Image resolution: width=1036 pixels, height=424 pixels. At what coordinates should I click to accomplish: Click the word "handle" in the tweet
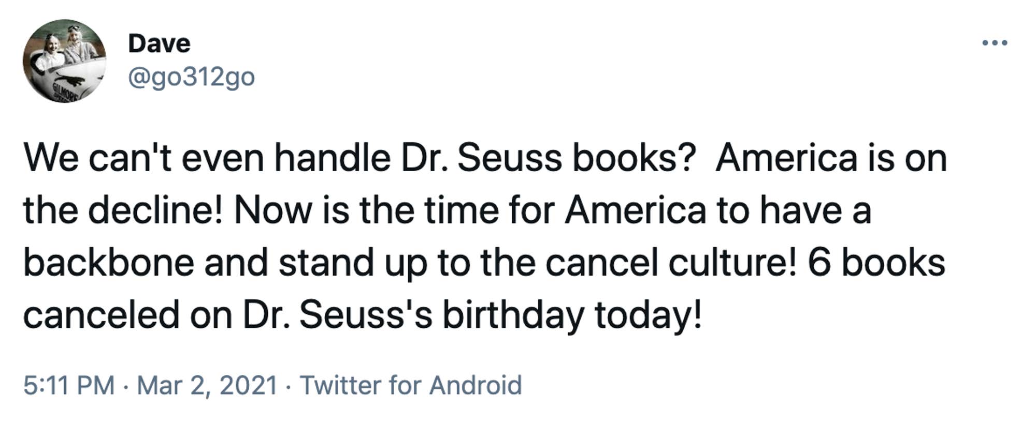pos(332,158)
